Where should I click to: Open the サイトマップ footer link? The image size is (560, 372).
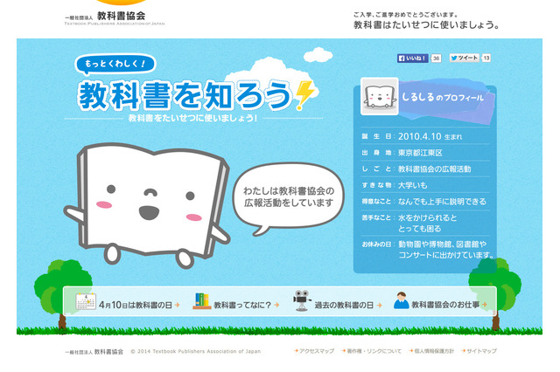[481, 351]
